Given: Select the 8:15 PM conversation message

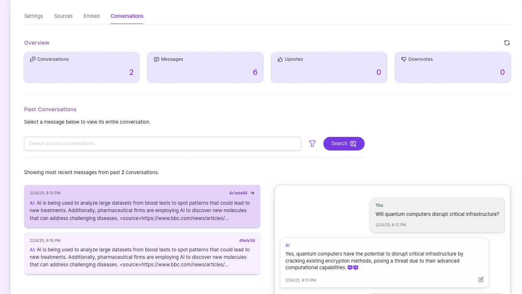Looking at the screenshot, I should coord(142,206).
